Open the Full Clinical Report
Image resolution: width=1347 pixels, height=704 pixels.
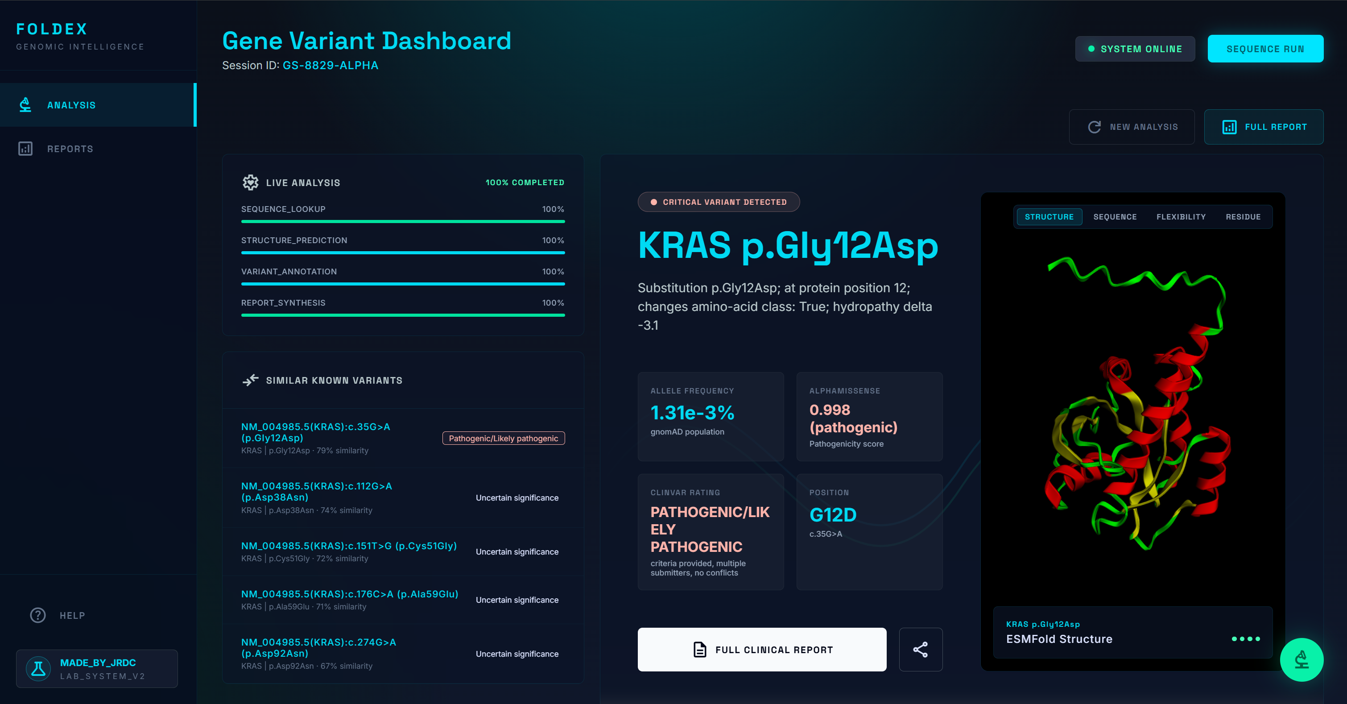(762, 650)
